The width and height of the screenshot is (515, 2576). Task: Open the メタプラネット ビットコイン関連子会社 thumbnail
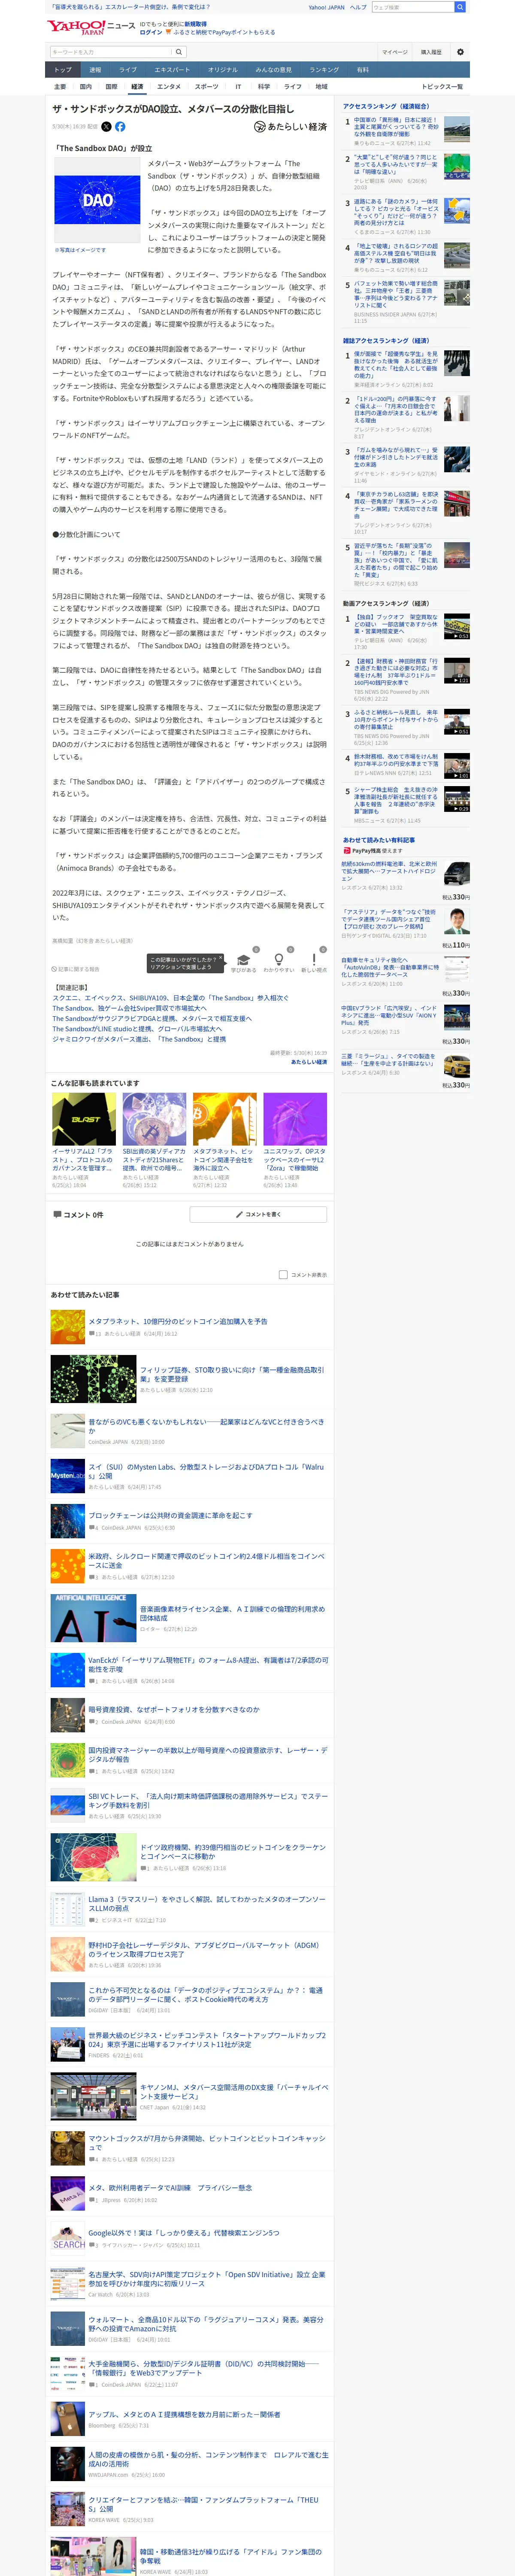(225, 1119)
